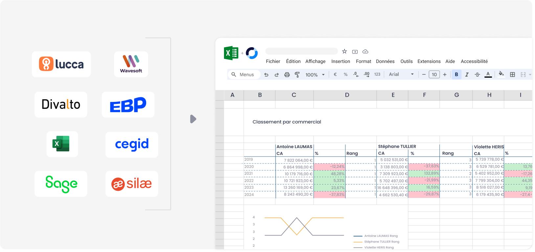Open the text color picker
The height and width of the screenshot is (252, 535).
point(488,75)
